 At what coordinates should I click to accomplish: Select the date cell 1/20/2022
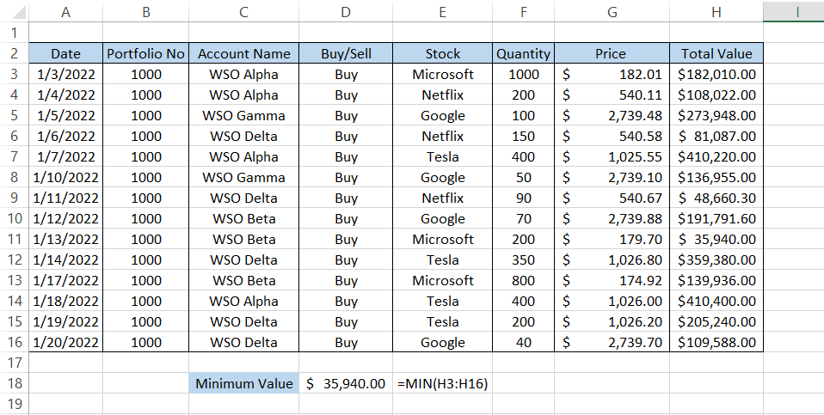[x=66, y=343]
